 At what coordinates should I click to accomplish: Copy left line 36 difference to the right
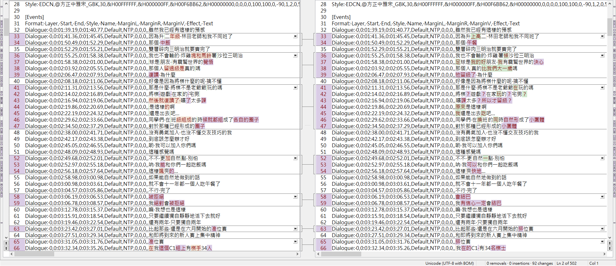[295, 56]
